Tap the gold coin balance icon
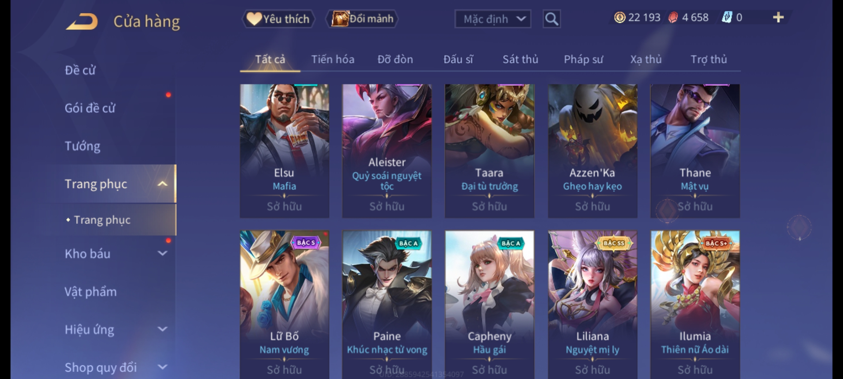Image resolution: width=843 pixels, height=379 pixels. point(620,18)
